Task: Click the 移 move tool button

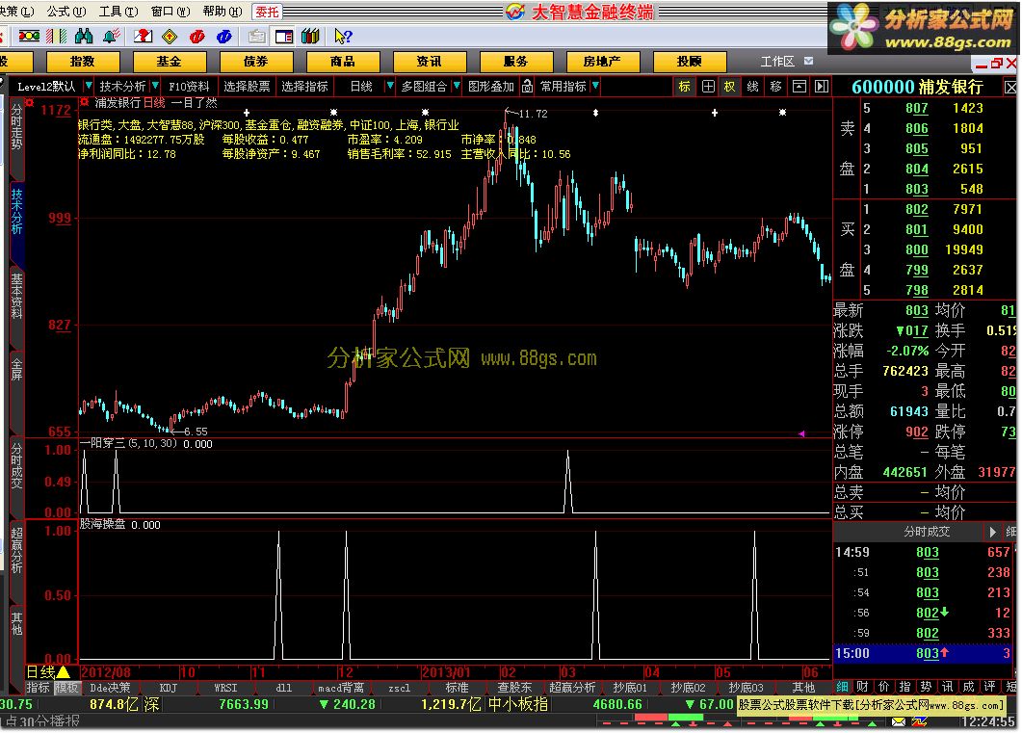Action: point(775,86)
